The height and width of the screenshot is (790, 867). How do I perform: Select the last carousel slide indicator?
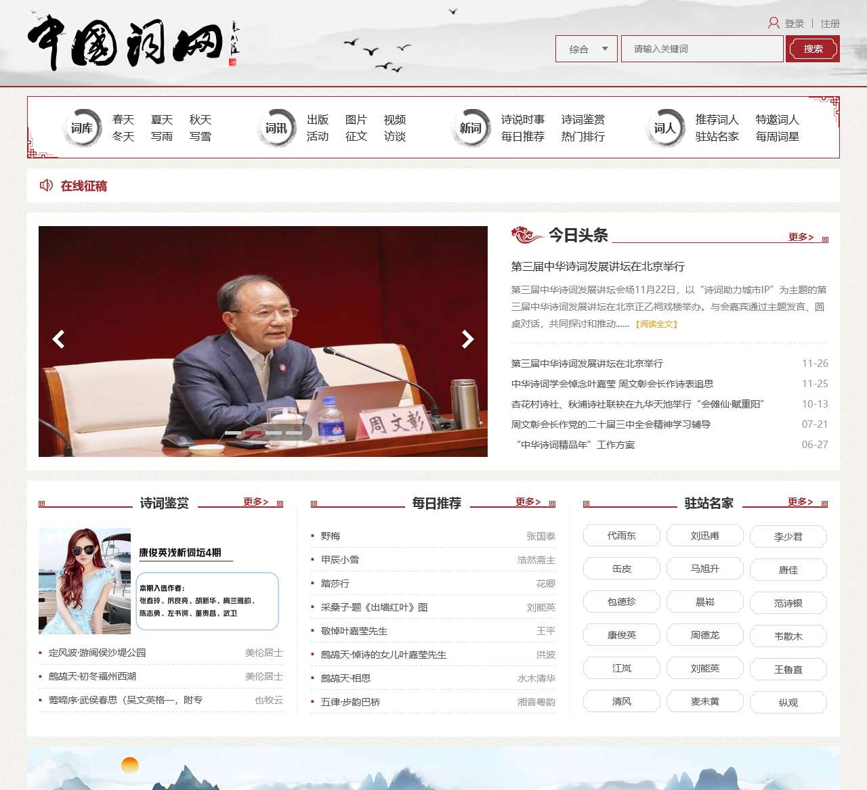294,433
